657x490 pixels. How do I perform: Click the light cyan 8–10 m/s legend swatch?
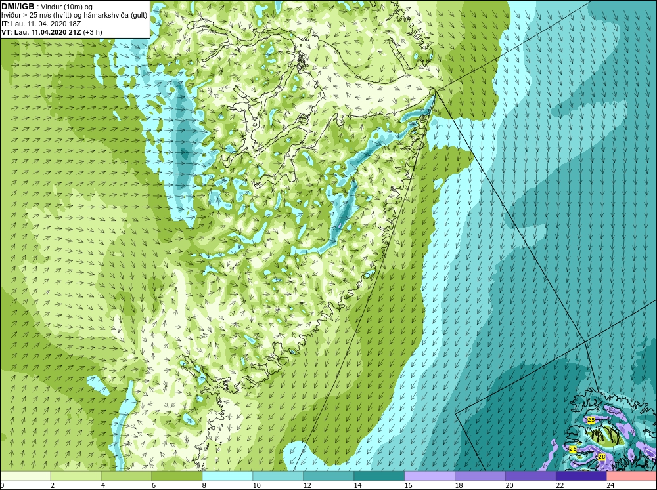pyautogui.click(x=227, y=476)
